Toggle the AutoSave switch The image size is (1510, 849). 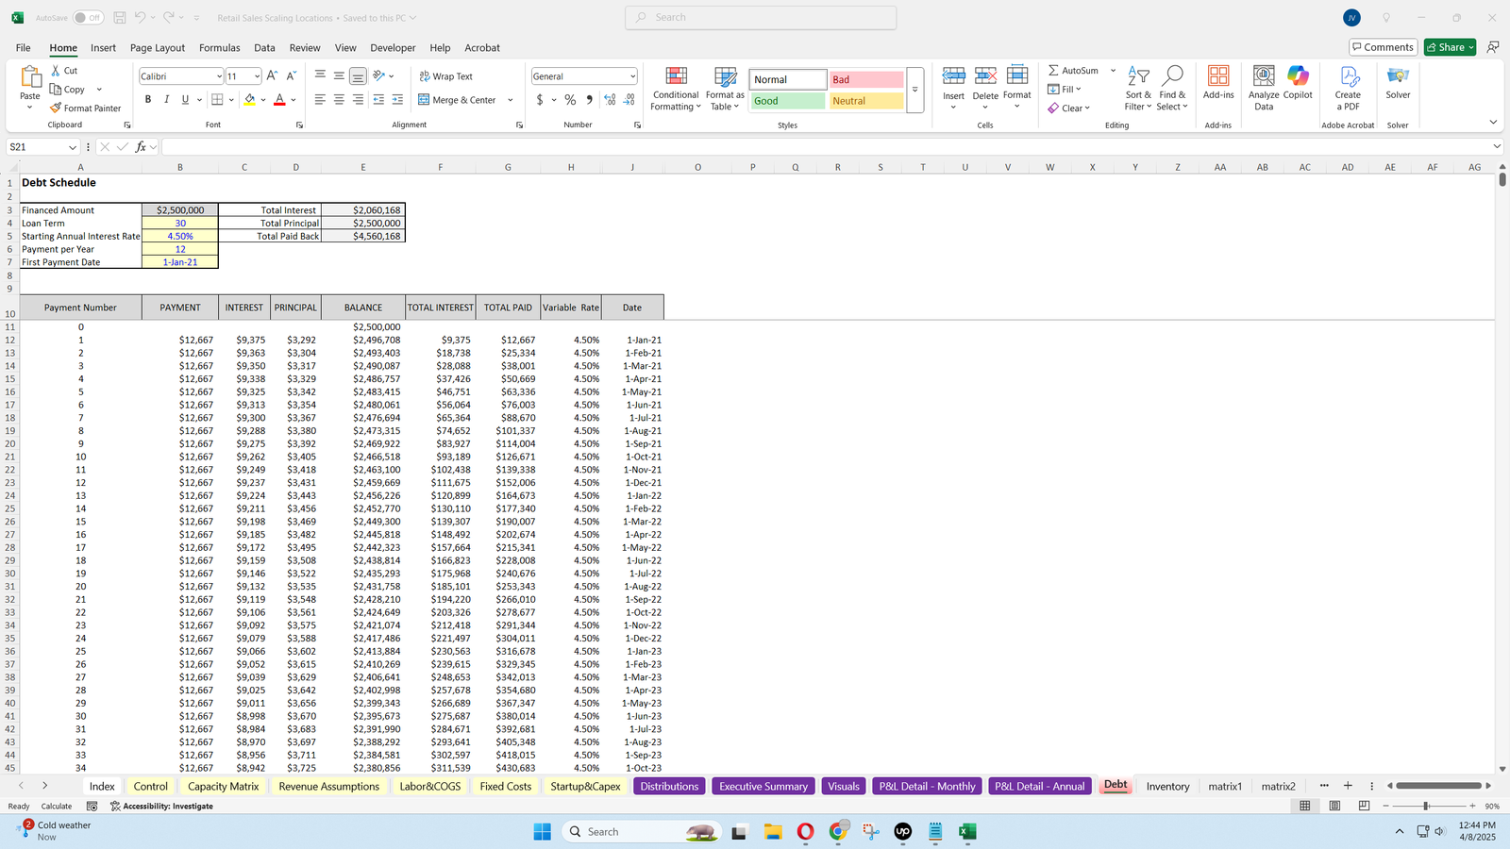coord(88,18)
